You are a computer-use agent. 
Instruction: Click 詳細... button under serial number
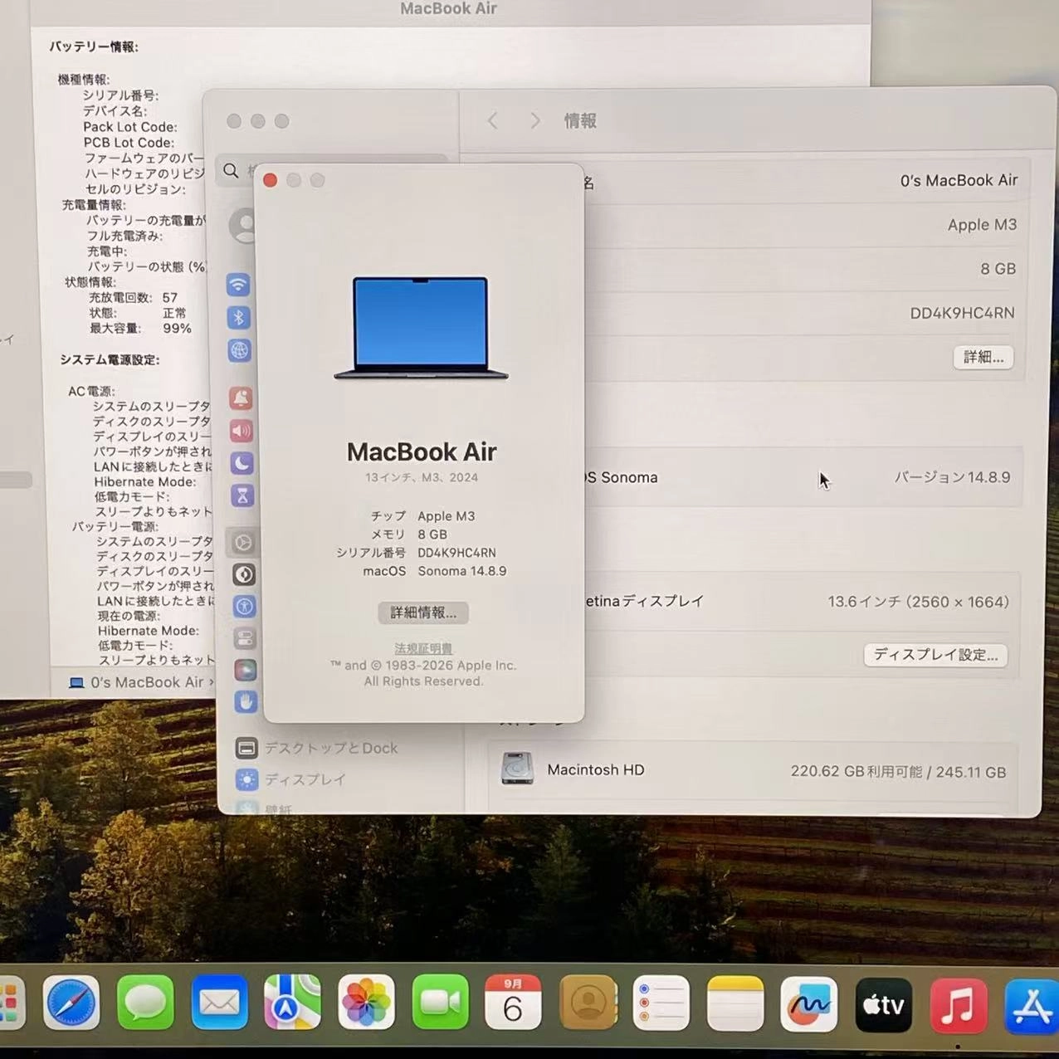click(x=983, y=357)
